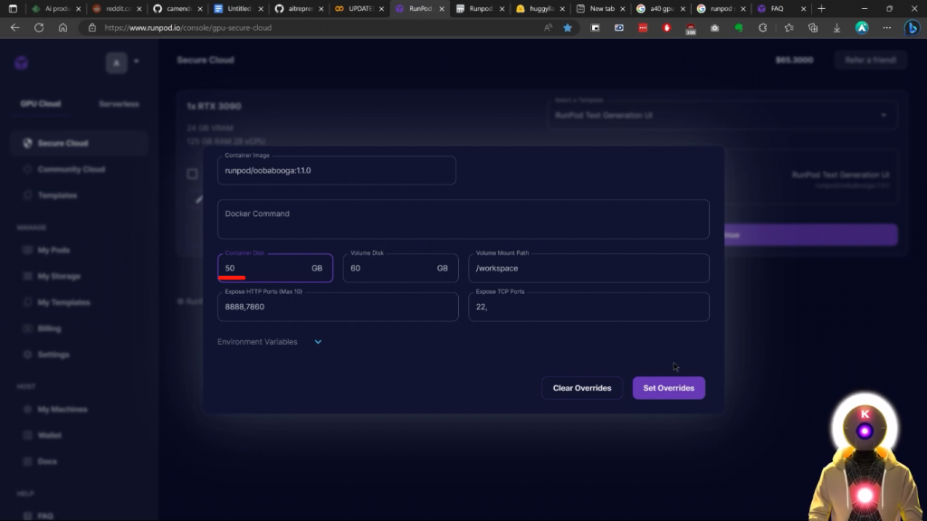Click the pencil edit icon beside the modal
The height and width of the screenshot is (521, 927).
pos(199,200)
